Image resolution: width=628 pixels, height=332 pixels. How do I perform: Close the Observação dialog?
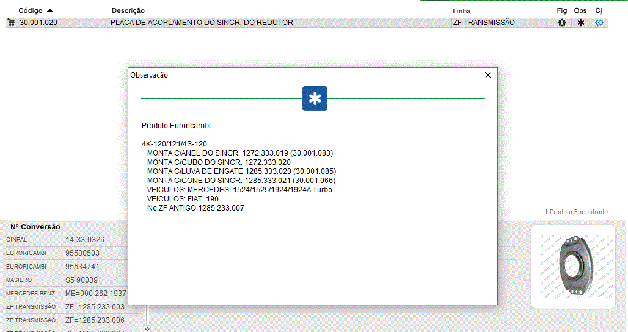(x=487, y=75)
